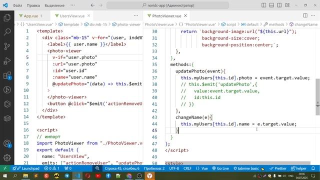Open more actions for the right editor group
The image size is (320, 180).
(313, 15)
